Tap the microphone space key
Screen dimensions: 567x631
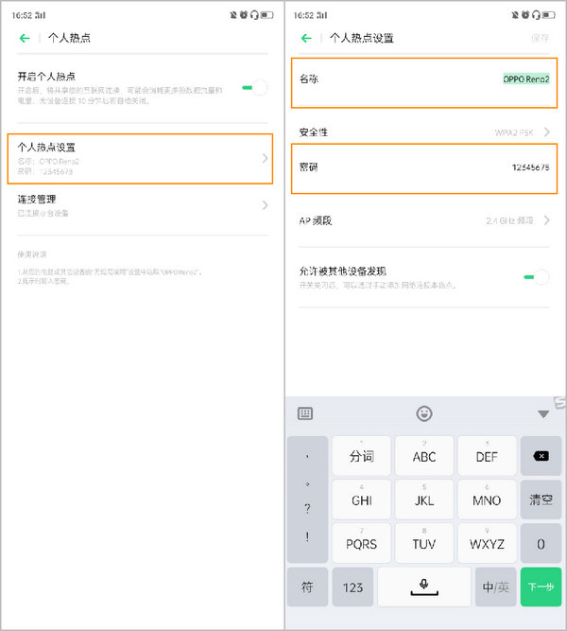coord(424,587)
